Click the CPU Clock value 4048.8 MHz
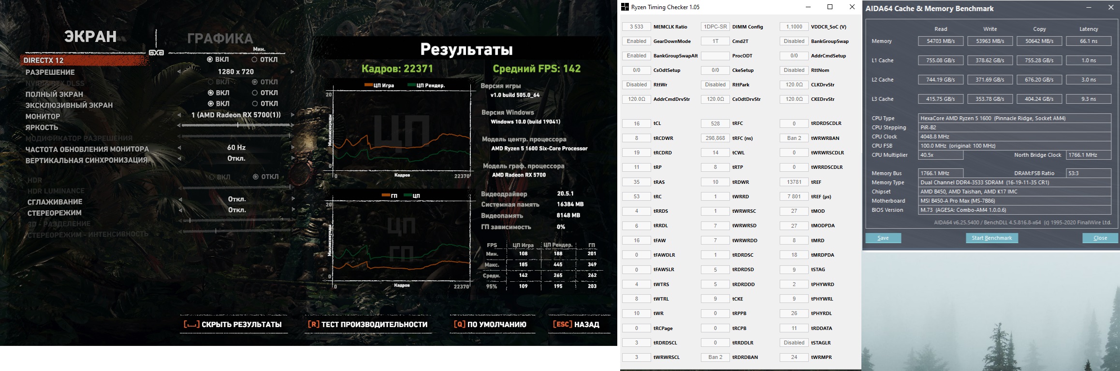The height and width of the screenshot is (371, 1120). (x=1015, y=137)
